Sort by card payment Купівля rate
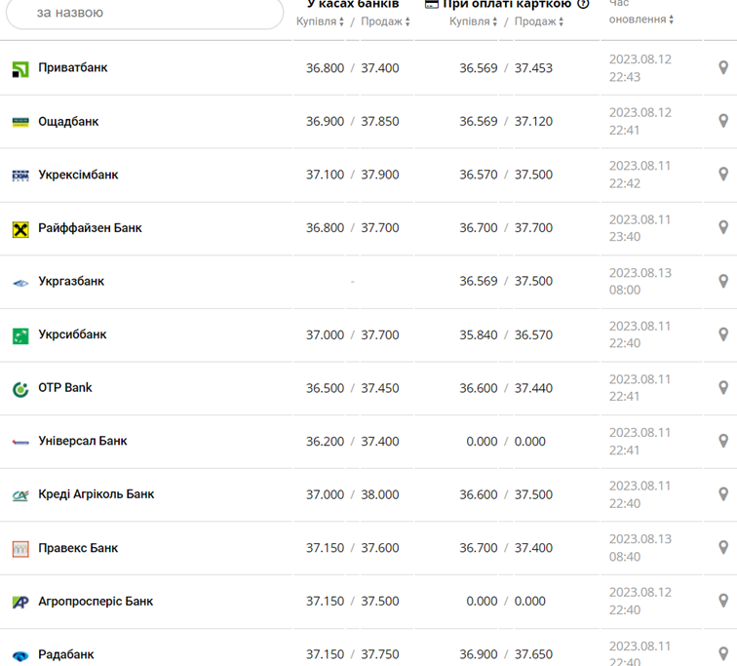Image resolution: width=737 pixels, height=666 pixels. (474, 21)
